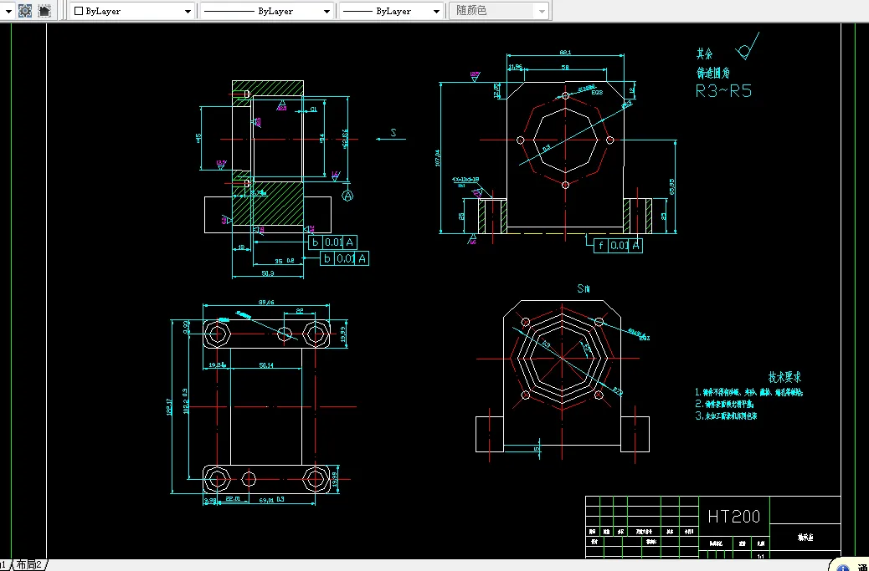Open the Layer States Manager gear icon
The height and width of the screenshot is (571, 869).
25,11
